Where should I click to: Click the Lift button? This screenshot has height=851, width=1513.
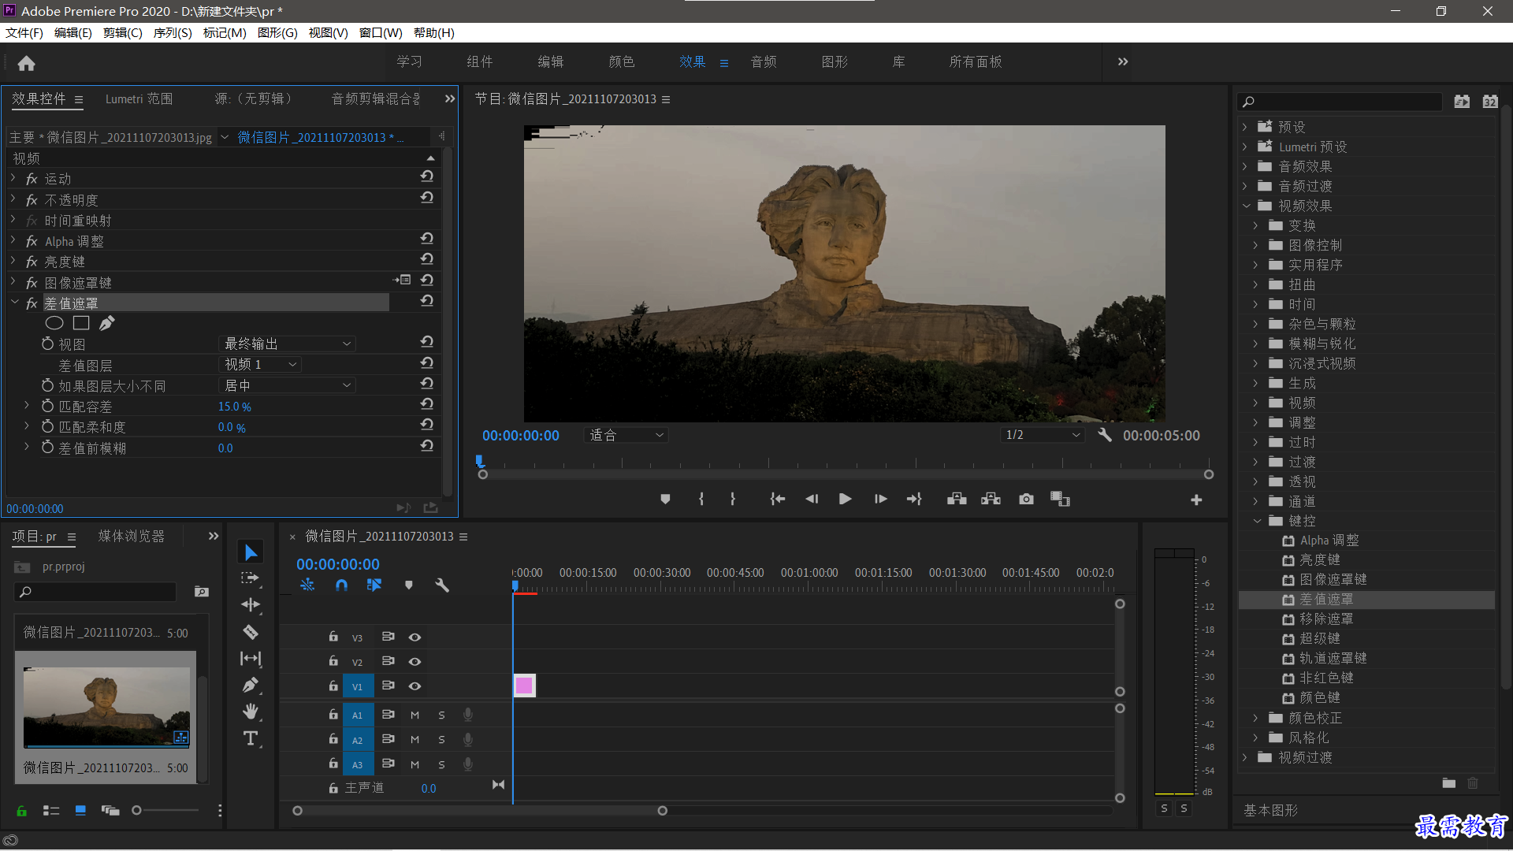point(957,499)
